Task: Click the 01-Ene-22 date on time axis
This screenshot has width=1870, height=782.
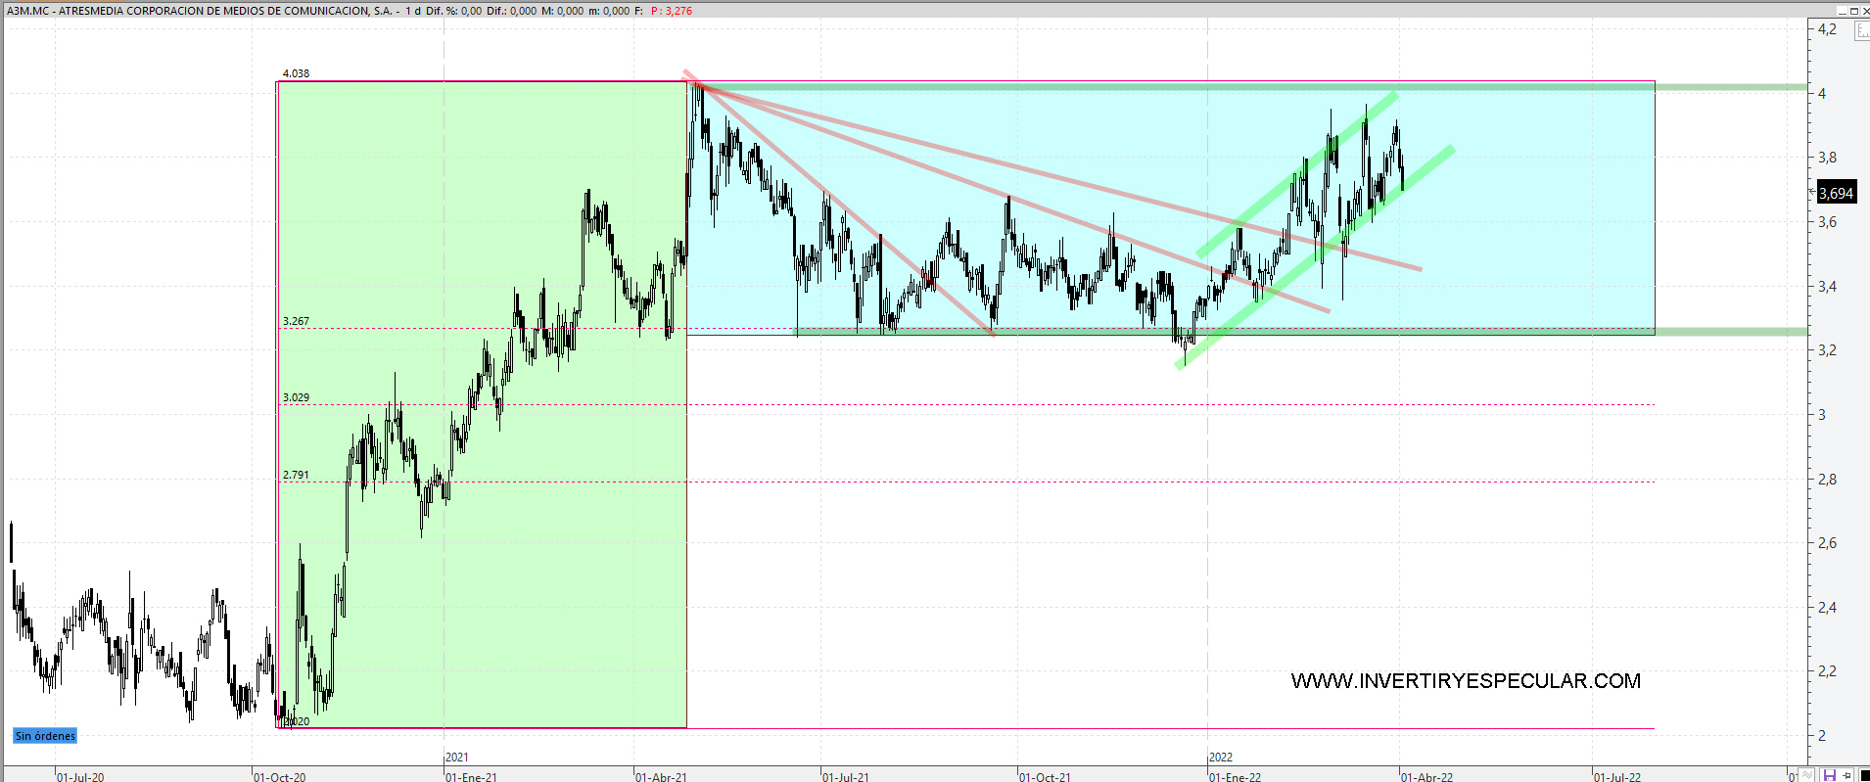Action: 1235,777
